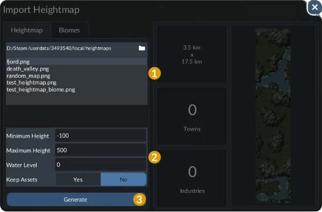This screenshot has height=212, width=322.
Task: Select random_map.png in the file list
Action: point(76,76)
